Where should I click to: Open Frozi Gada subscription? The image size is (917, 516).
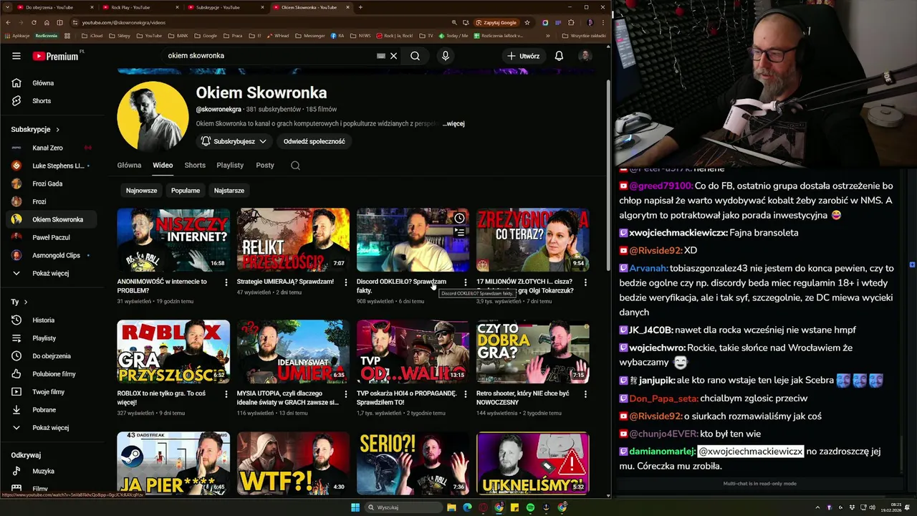[50, 183]
